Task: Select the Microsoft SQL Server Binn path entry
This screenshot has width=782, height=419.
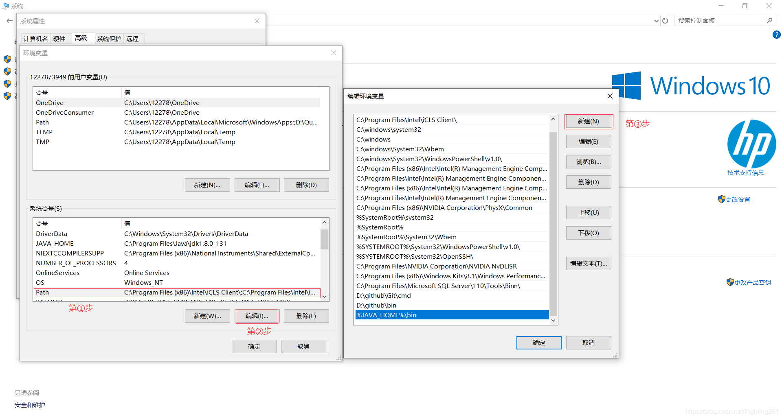Action: coord(452,286)
